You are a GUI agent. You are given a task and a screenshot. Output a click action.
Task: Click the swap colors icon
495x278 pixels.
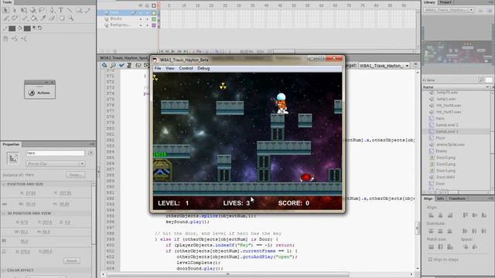[x=39, y=28]
